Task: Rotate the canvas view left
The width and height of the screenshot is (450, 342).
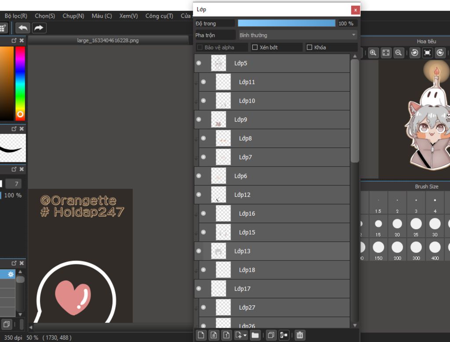Action: coord(415,53)
